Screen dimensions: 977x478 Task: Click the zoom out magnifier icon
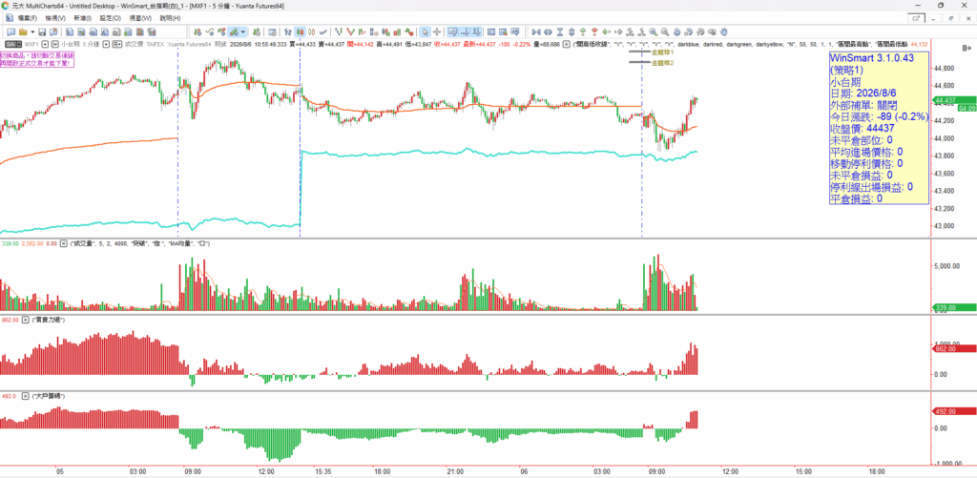click(665, 31)
